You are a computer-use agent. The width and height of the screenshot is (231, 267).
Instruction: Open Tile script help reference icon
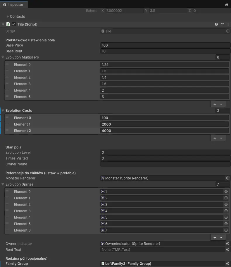point(216,24)
